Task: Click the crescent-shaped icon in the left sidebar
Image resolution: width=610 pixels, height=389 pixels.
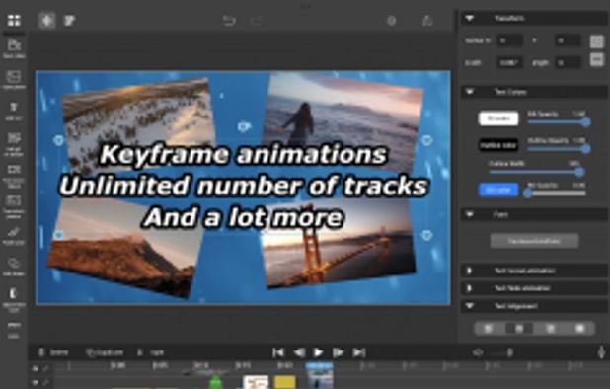Action: click(14, 298)
